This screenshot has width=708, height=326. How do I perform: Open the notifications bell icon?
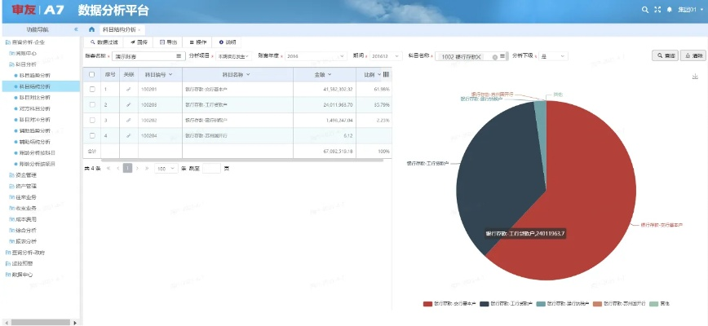click(669, 10)
